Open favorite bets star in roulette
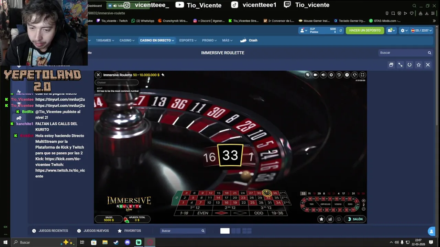The height and width of the screenshot is (247, 440). [321, 219]
